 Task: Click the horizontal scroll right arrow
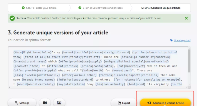click(186, 87)
